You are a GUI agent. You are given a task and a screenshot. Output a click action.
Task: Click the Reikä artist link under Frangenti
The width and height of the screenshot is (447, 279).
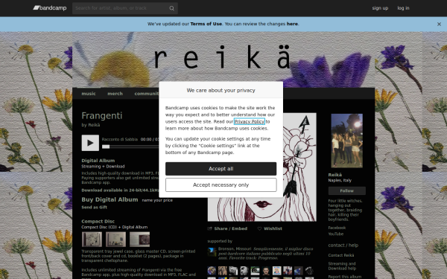(94, 125)
